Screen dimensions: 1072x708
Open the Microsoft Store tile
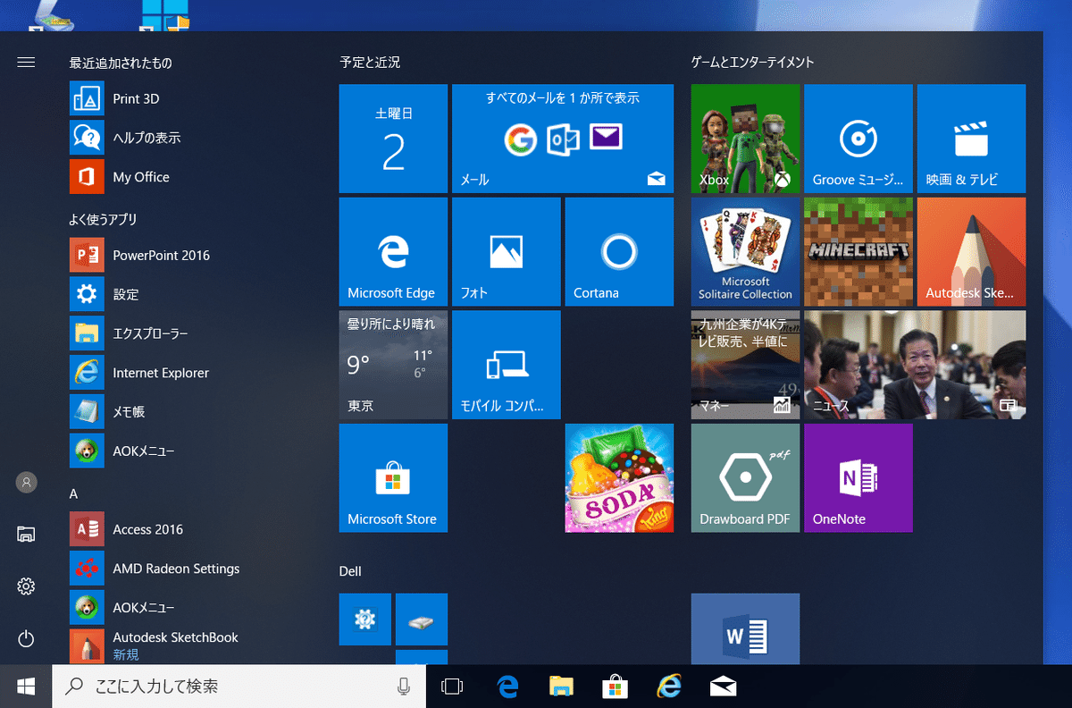tap(393, 477)
